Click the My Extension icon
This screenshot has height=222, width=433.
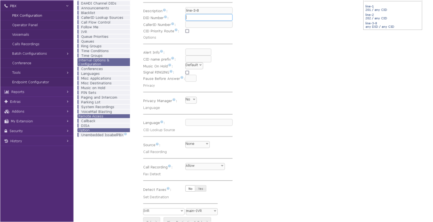[6, 121]
